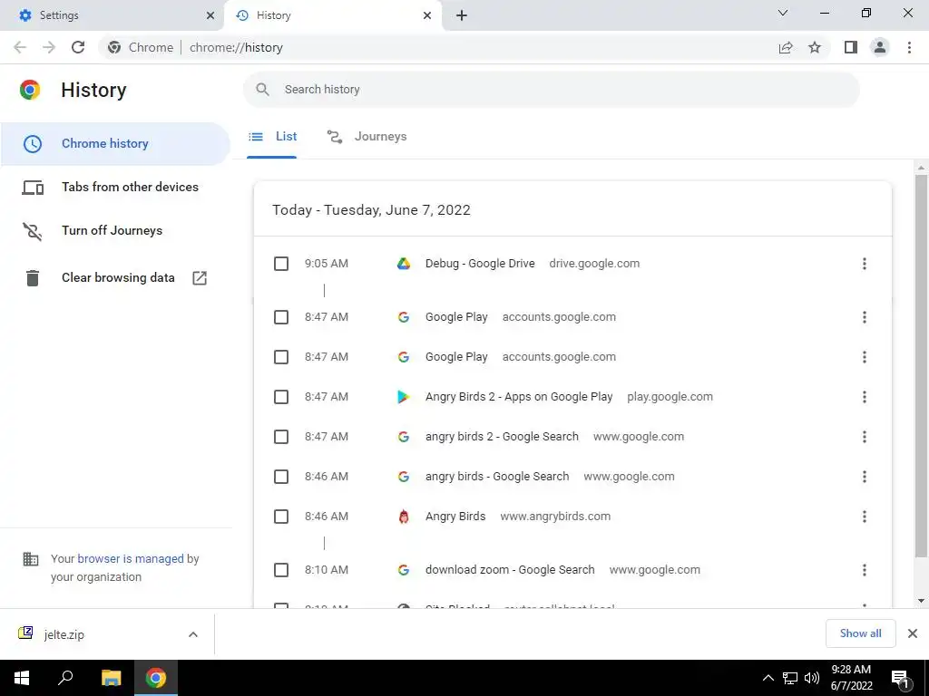Click the Chrome taskbar icon

(156, 678)
